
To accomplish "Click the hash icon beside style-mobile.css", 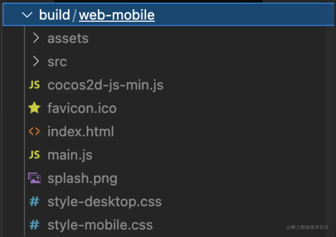I will point(34,225).
